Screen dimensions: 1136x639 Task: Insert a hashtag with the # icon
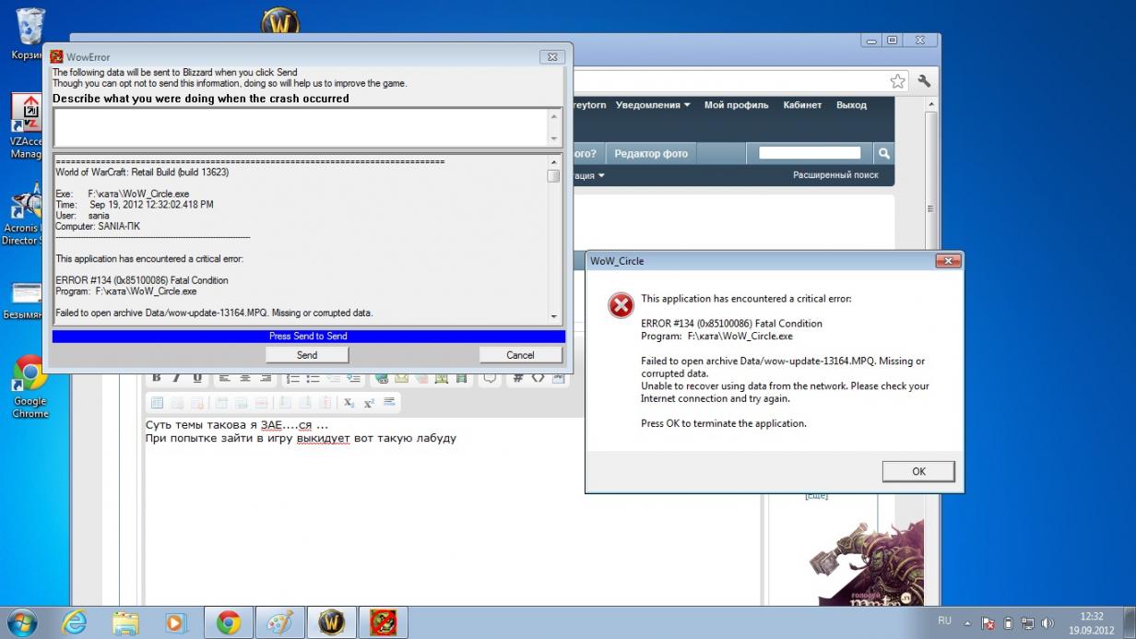(x=517, y=378)
